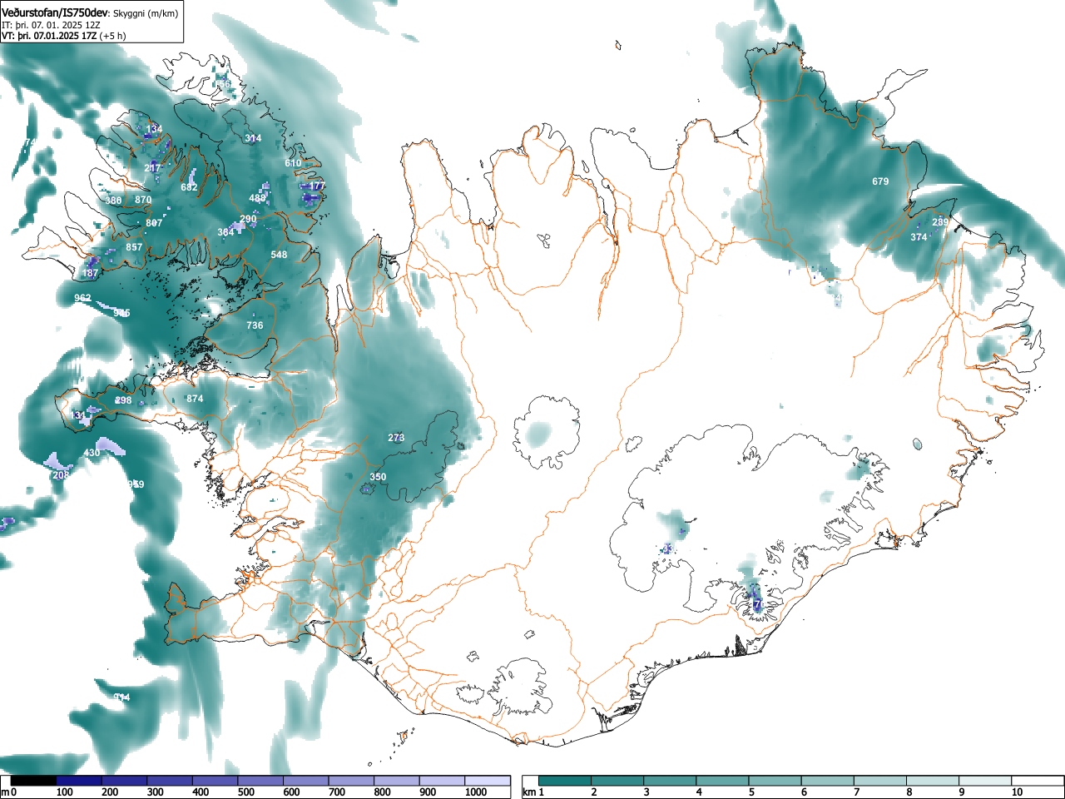Select the 350 visibility reading
The image size is (1065, 799).
pos(378,477)
